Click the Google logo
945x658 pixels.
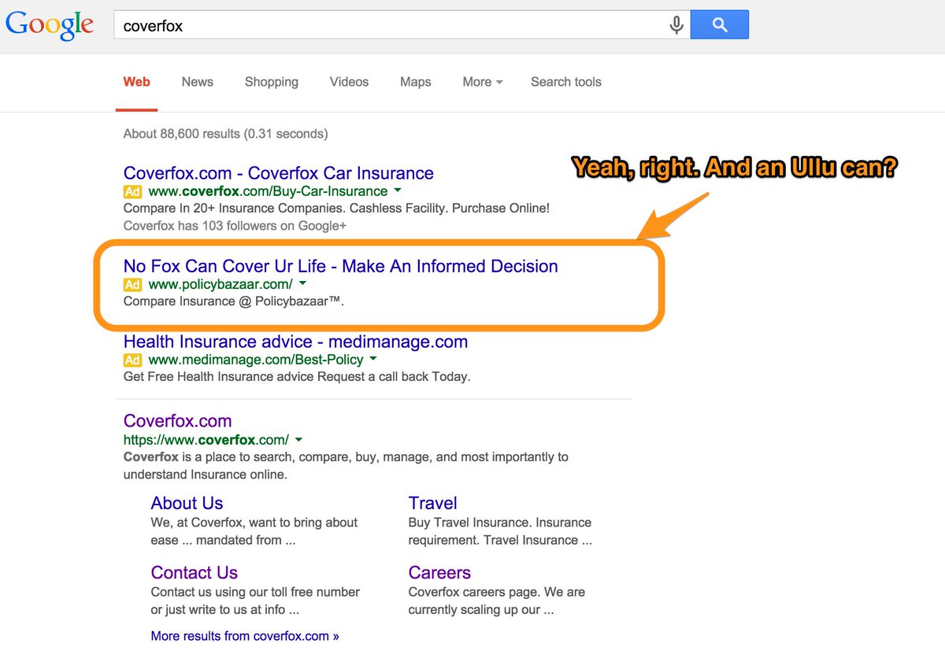point(50,25)
